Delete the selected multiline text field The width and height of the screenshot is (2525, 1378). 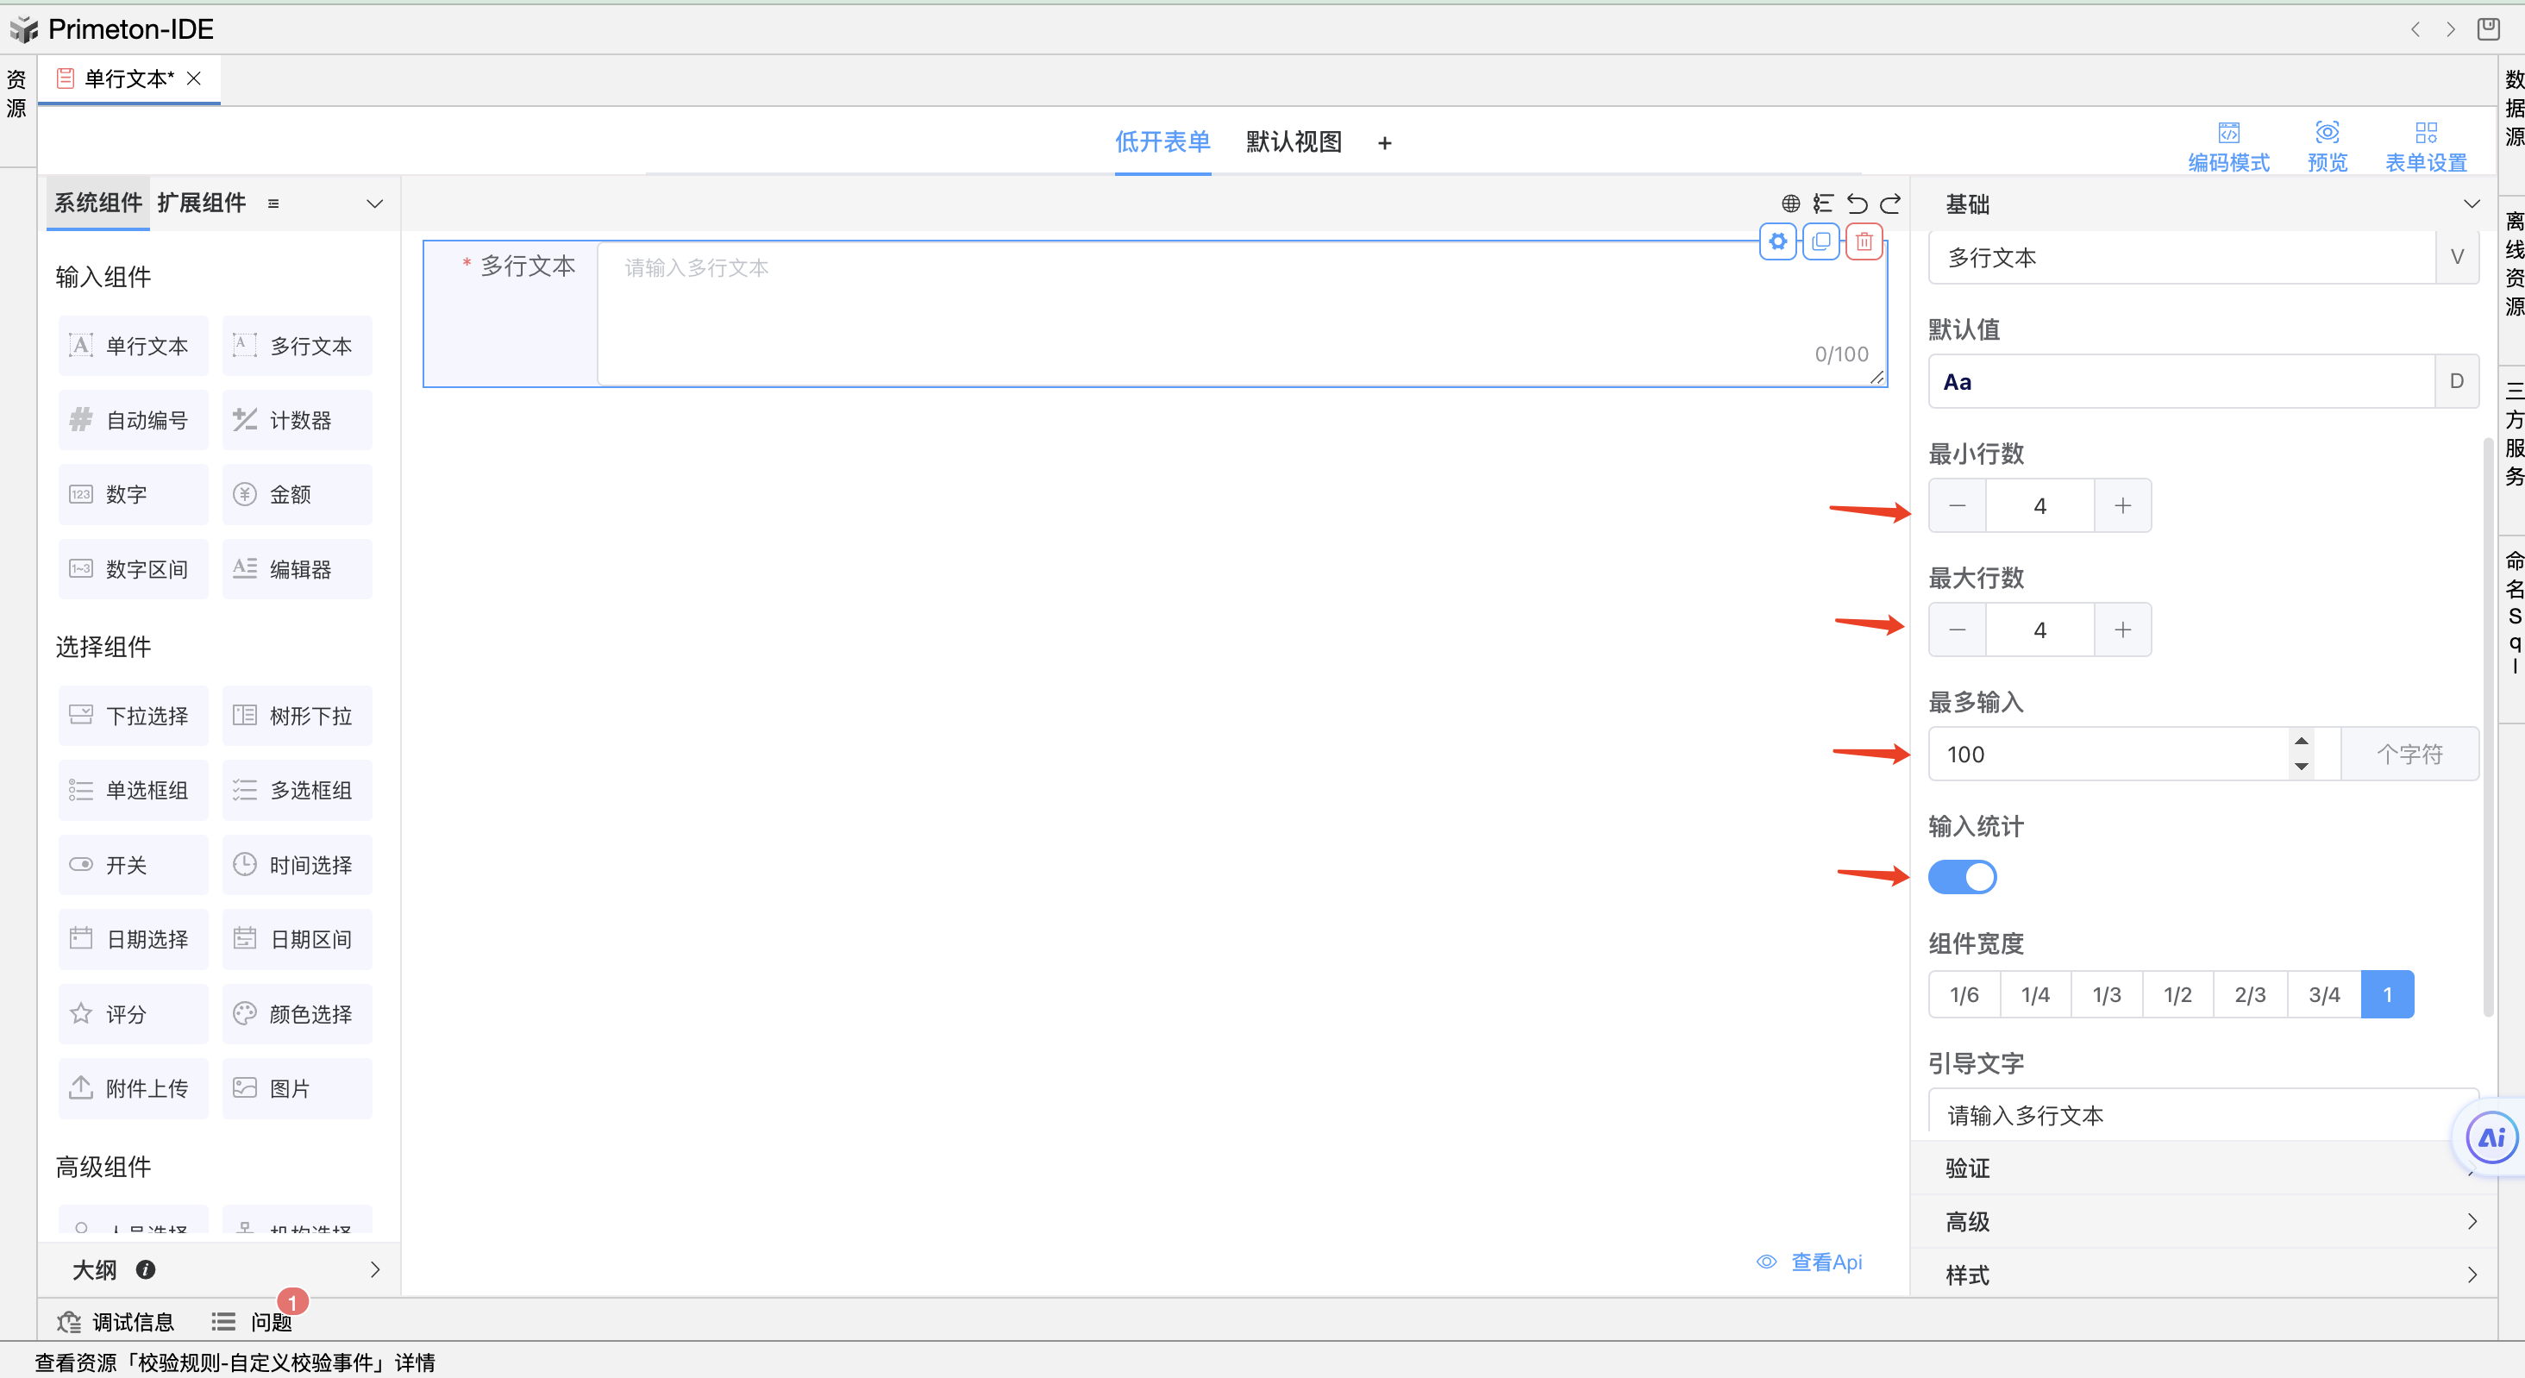[1864, 241]
